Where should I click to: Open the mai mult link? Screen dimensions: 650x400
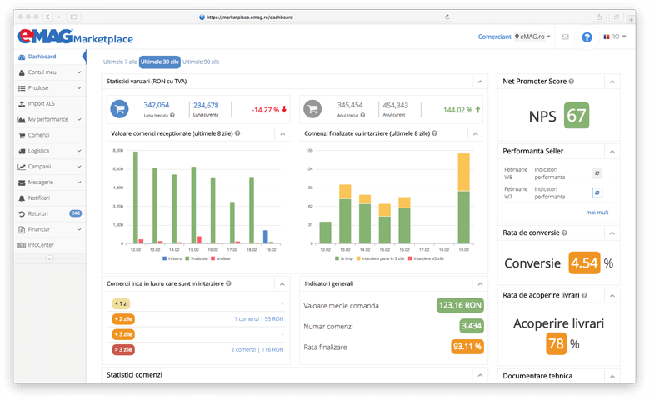click(597, 212)
